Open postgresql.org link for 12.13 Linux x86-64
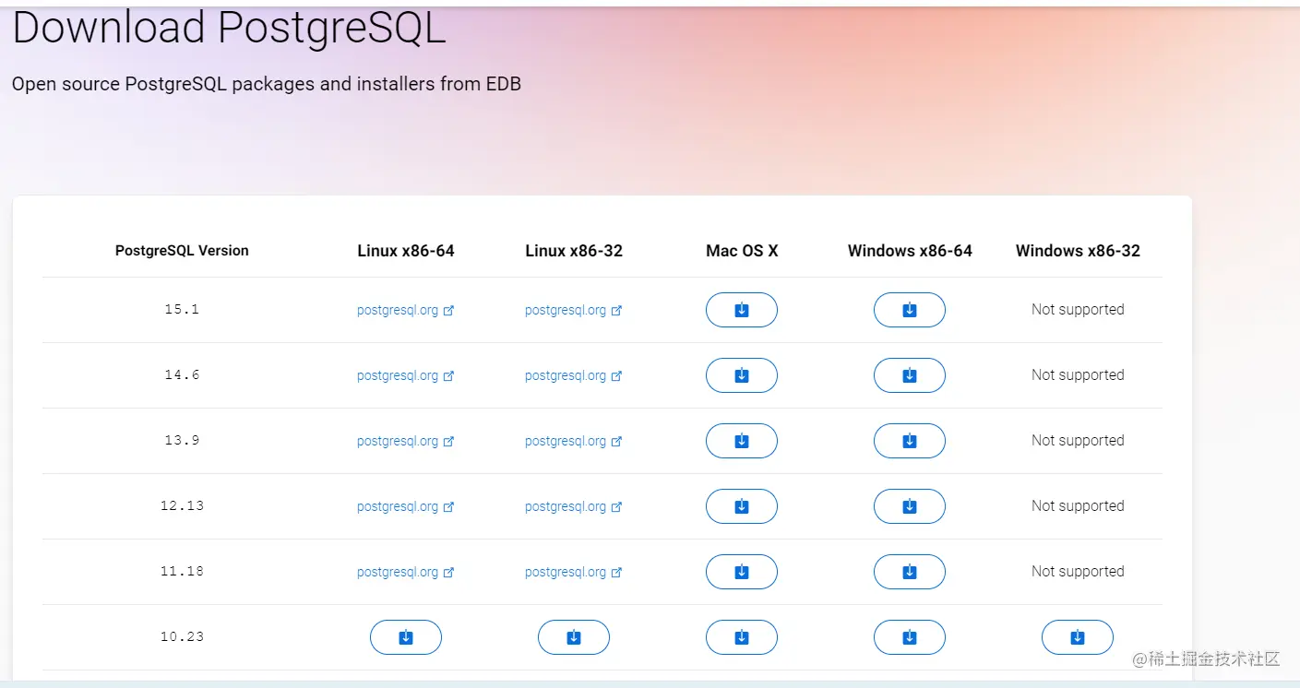The image size is (1300, 688). point(405,507)
